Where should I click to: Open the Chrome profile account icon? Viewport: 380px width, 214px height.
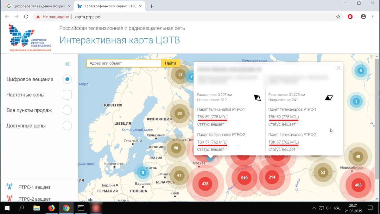[x=363, y=17]
